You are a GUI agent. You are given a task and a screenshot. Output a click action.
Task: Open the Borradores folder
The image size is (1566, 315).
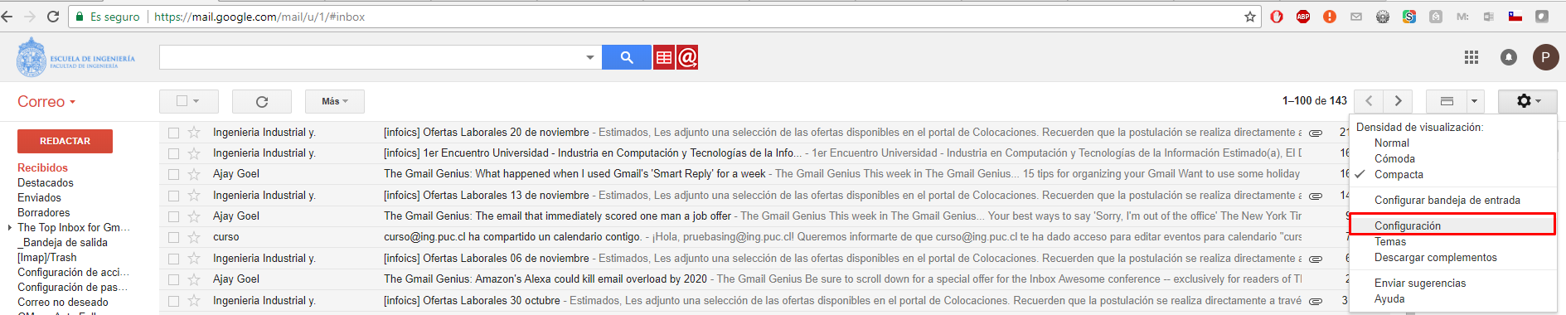click(x=44, y=212)
